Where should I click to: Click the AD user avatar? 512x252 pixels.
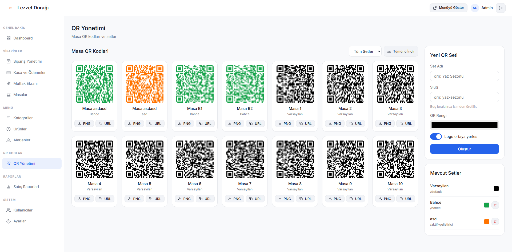click(475, 8)
